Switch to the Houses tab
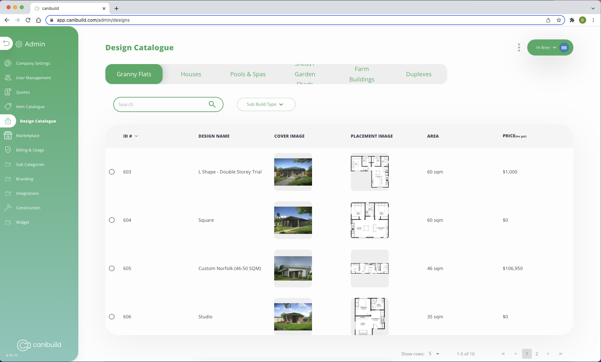Screen dimensions: 601x362 [x=191, y=74]
